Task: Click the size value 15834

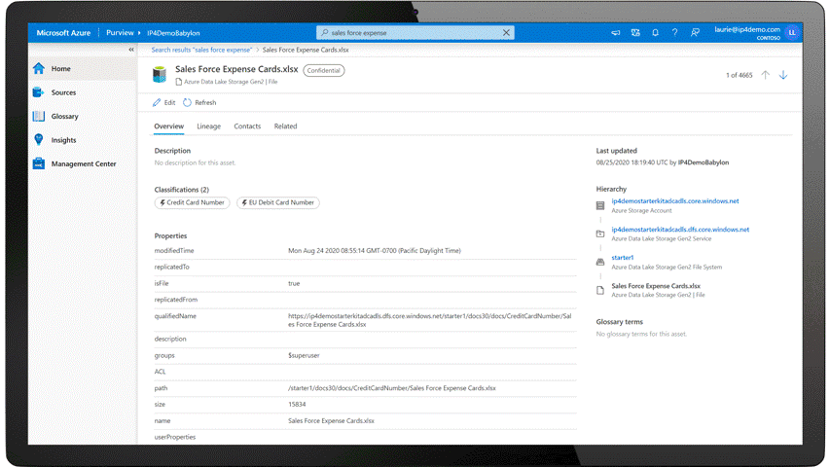Action: click(x=297, y=404)
